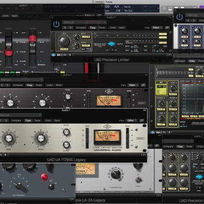The width and height of the screenshot is (204, 204).
Task: Click the red indicator lamp on bottom-left EQ plugin
Action: pyautogui.click(x=44, y=177)
